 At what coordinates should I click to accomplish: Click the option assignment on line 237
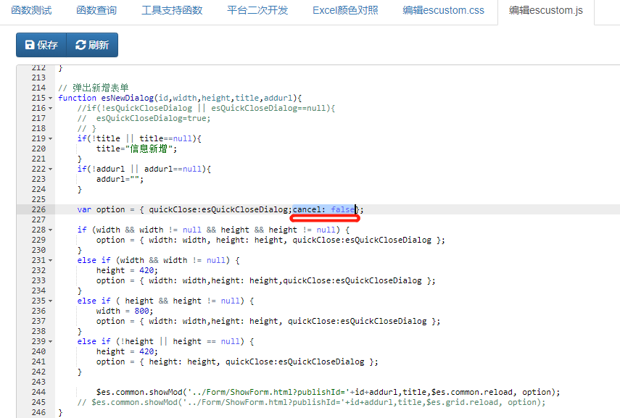[x=268, y=321]
